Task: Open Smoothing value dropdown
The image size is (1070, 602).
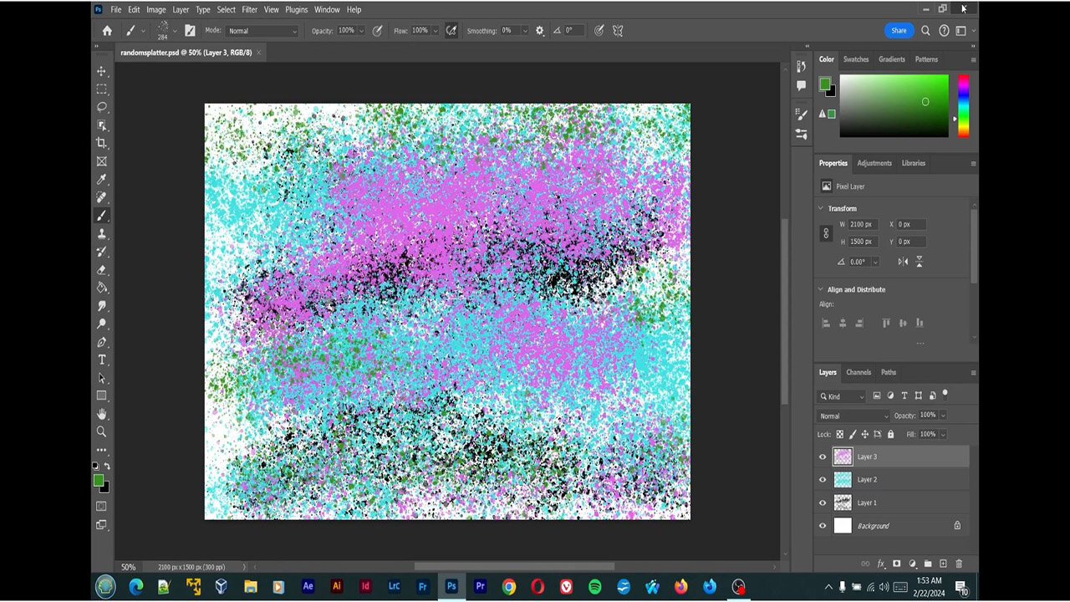Action: (525, 31)
